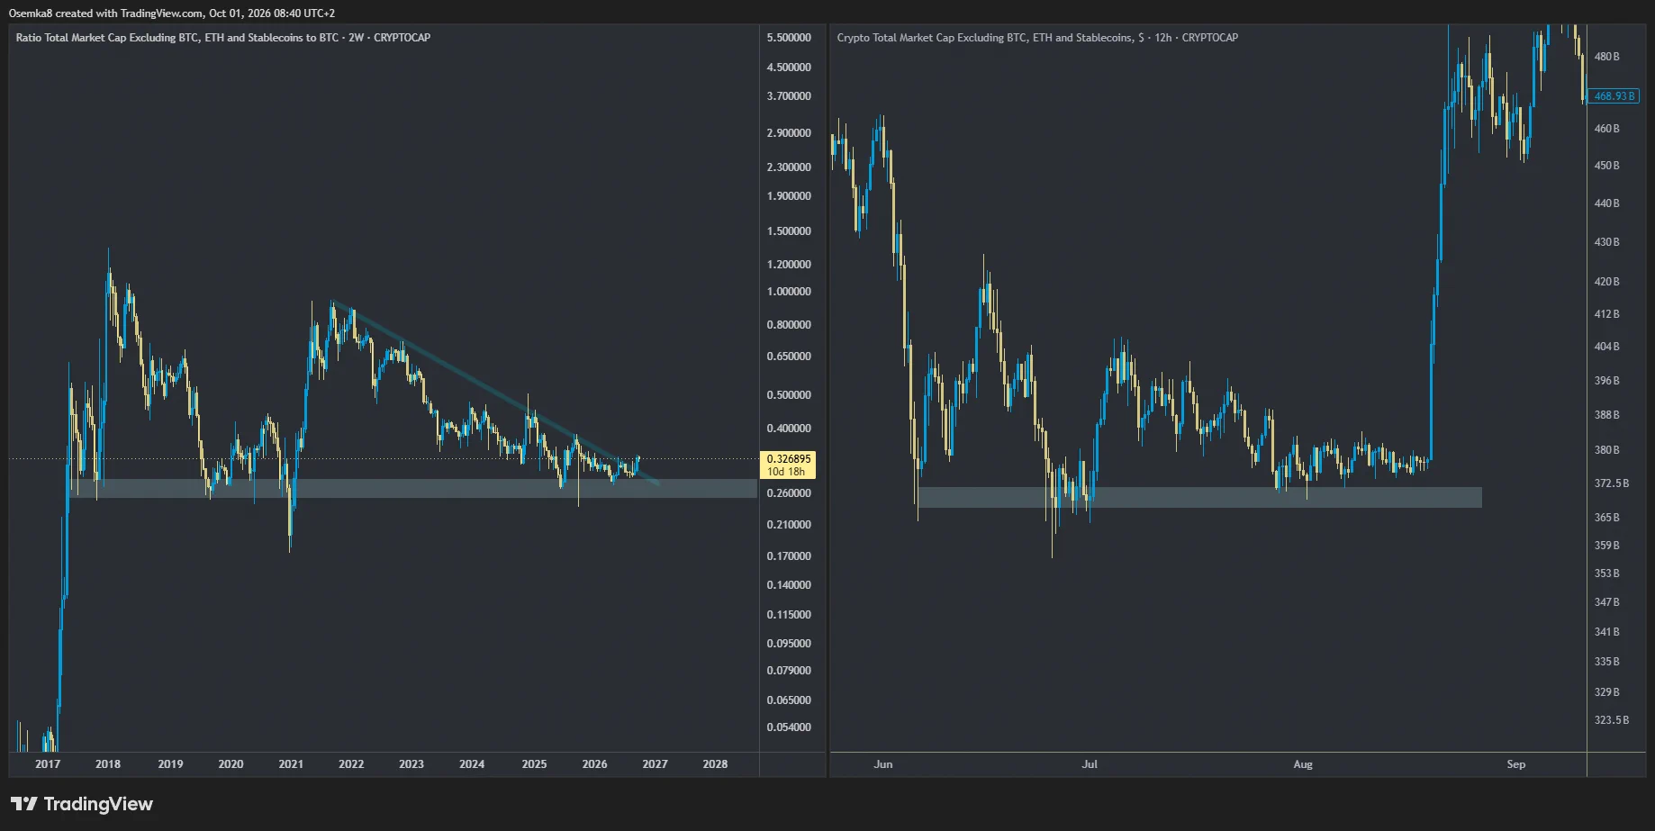Select the left chart title ending '2W · CRYPTOCAP'

223,38
